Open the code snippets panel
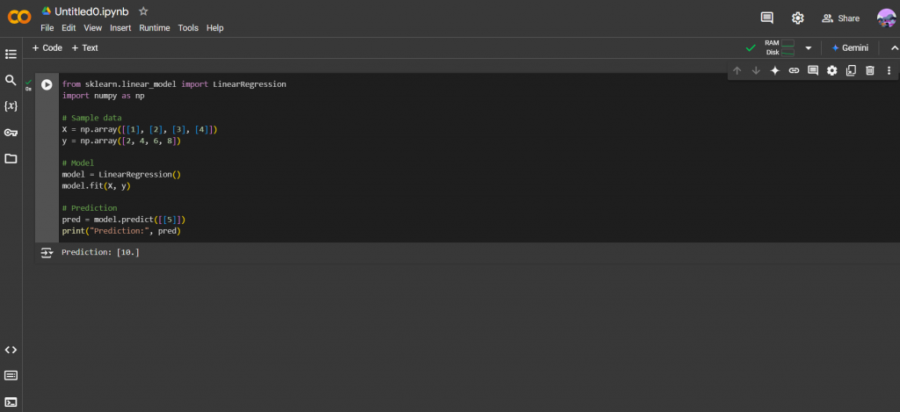Screen dimensions: 900x412 coord(11,350)
